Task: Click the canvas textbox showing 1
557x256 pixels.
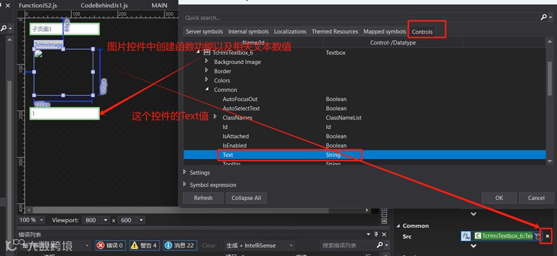Action: click(x=64, y=114)
